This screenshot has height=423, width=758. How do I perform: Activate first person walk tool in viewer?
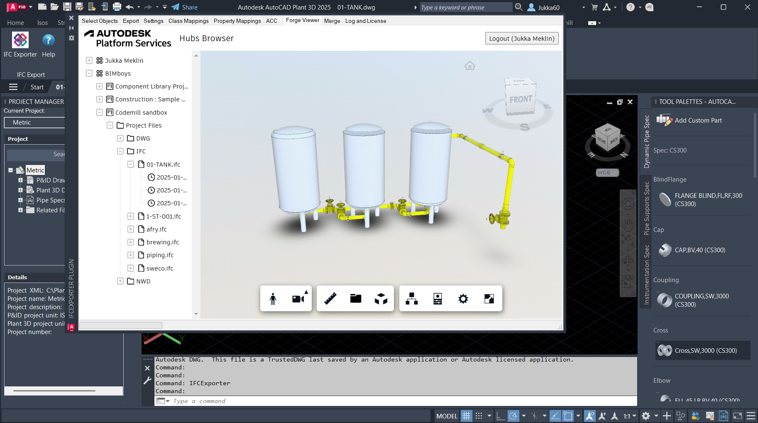[x=273, y=298]
